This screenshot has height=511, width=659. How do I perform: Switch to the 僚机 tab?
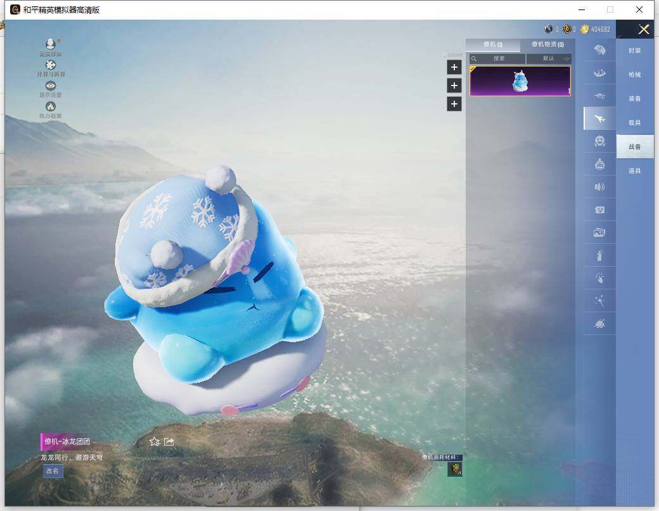pos(492,44)
